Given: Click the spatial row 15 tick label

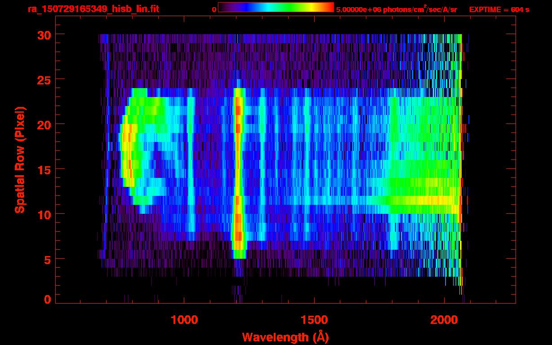Looking at the screenshot, I should point(44,169).
